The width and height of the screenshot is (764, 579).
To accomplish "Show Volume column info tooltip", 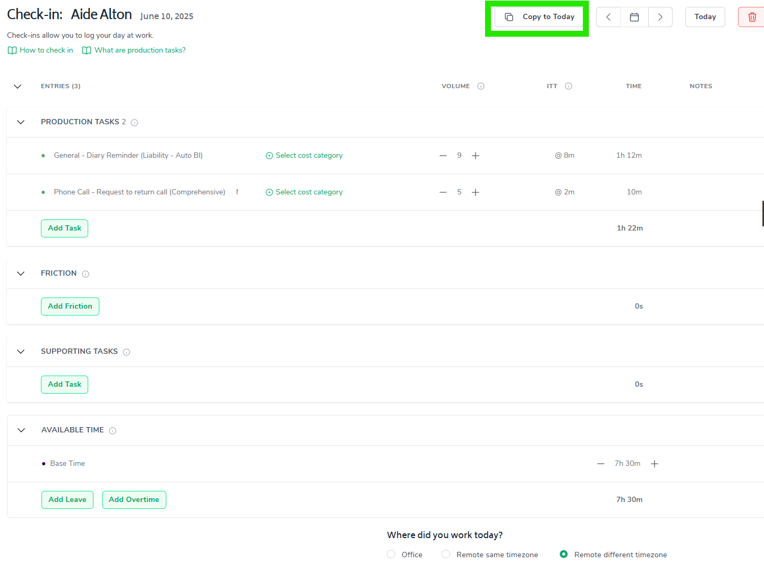I will (481, 86).
